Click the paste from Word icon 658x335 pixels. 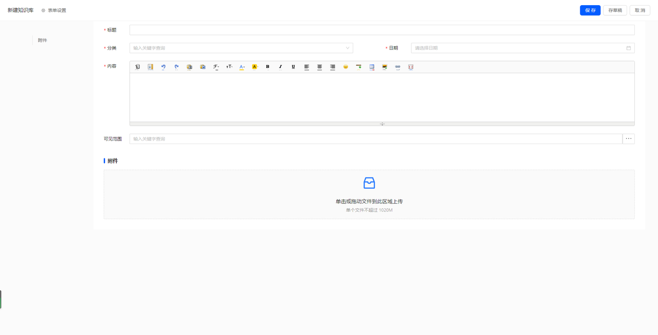point(203,67)
